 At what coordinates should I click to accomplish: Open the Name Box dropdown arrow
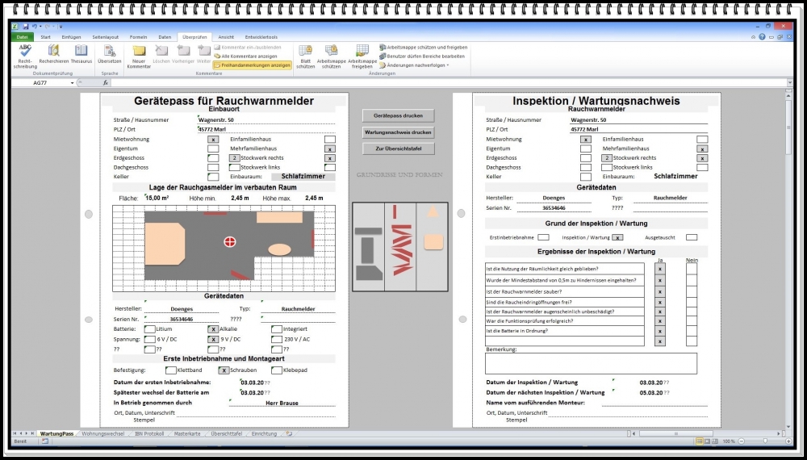(x=73, y=83)
